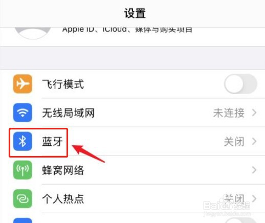
Task: Tap the blue Wi-Fi icon
Action: click(x=23, y=113)
